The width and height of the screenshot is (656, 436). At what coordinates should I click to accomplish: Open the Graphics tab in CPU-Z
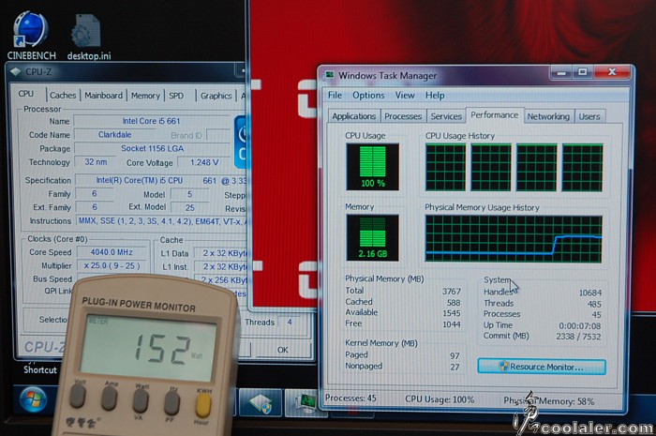(x=216, y=96)
